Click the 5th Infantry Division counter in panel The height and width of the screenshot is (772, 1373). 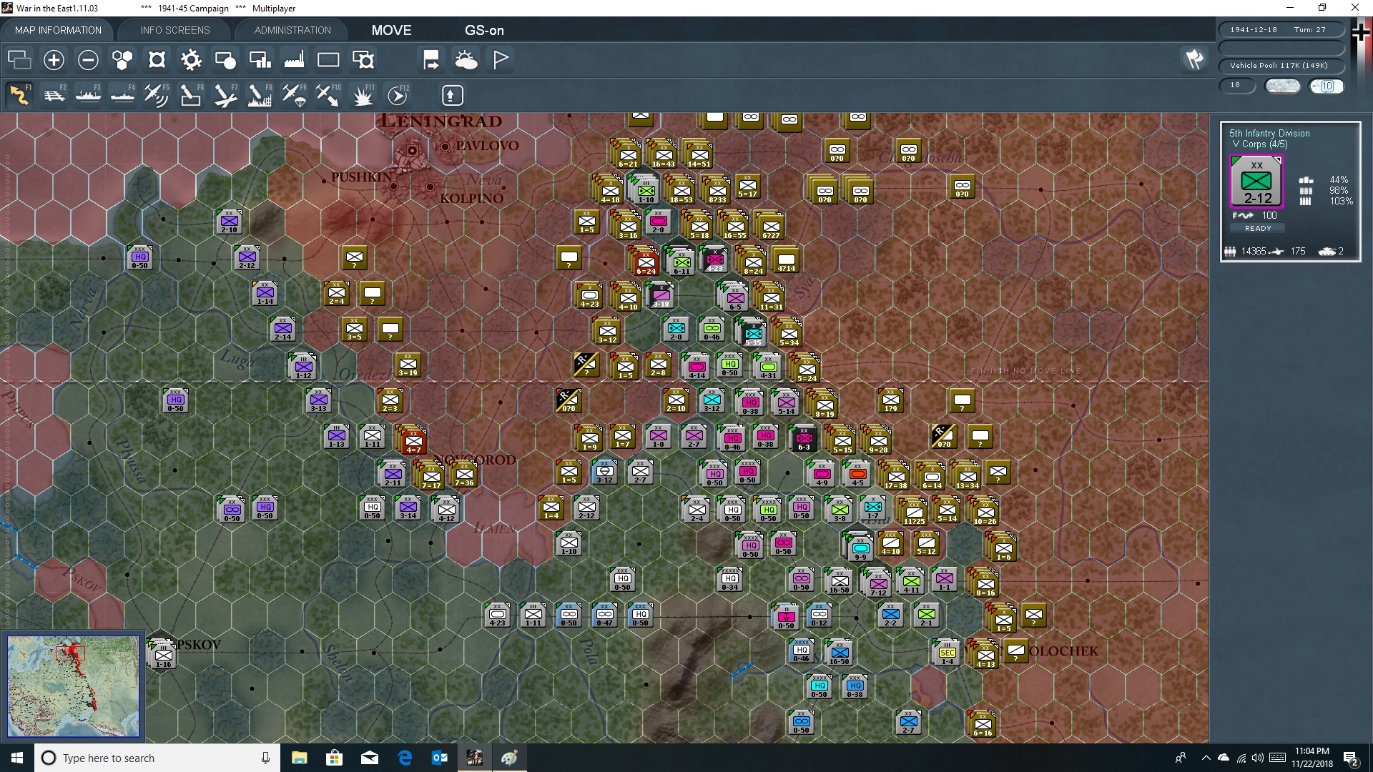1256,182
